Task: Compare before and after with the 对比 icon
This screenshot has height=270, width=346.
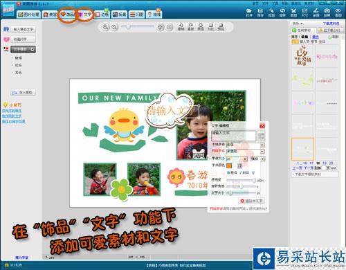Action: 211,27
